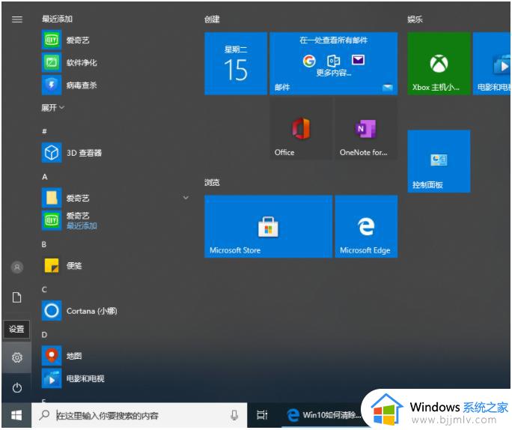Open the Office tile

coord(301,129)
